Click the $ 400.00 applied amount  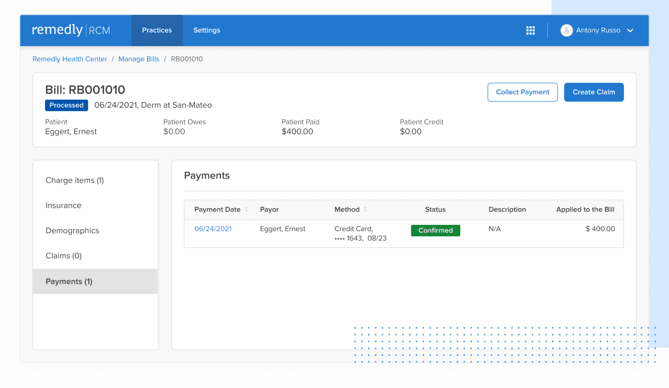tap(600, 229)
